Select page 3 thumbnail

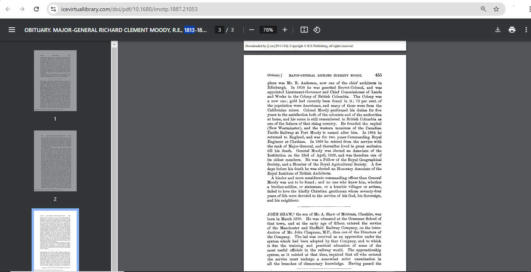point(55,240)
